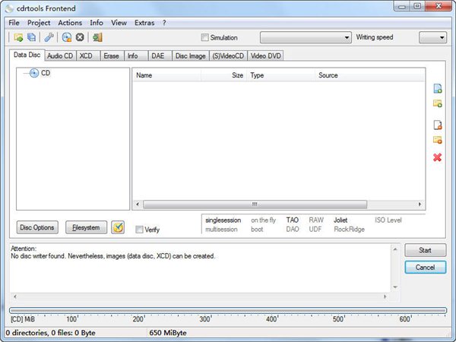Click the save project toolbar icon
Viewport: 456px width, 342px height.
pos(31,37)
